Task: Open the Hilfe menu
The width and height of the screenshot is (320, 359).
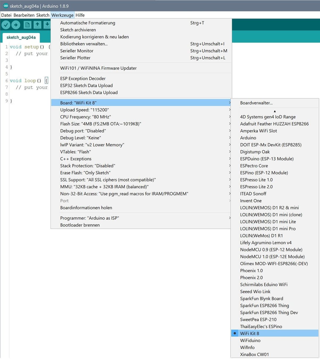Action: 80,15
